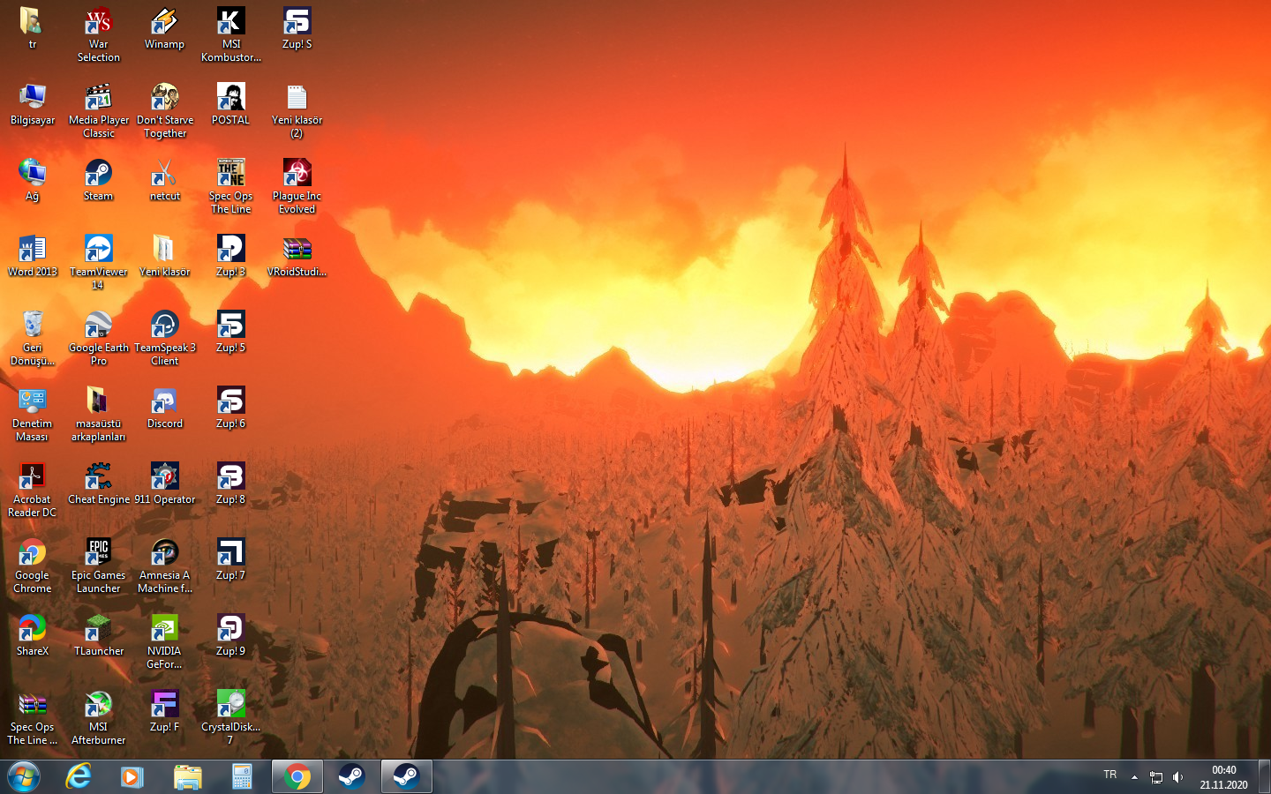Launch Internet Explorer from the taskbar

[79, 777]
